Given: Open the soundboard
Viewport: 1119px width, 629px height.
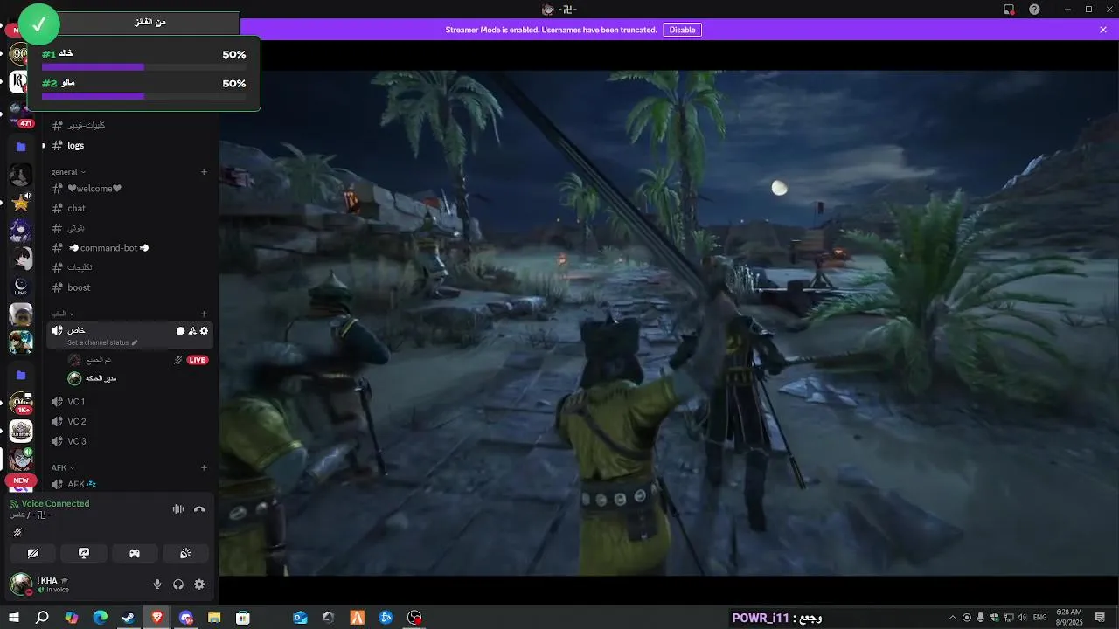Looking at the screenshot, I should (x=185, y=553).
